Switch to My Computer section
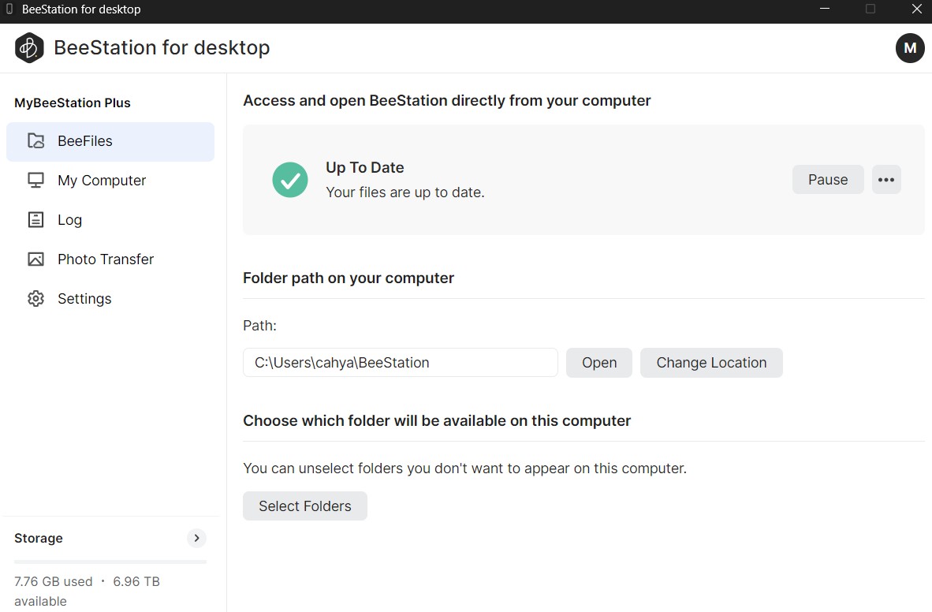Screen dimensions: 932x612 pyautogui.click(x=110, y=181)
